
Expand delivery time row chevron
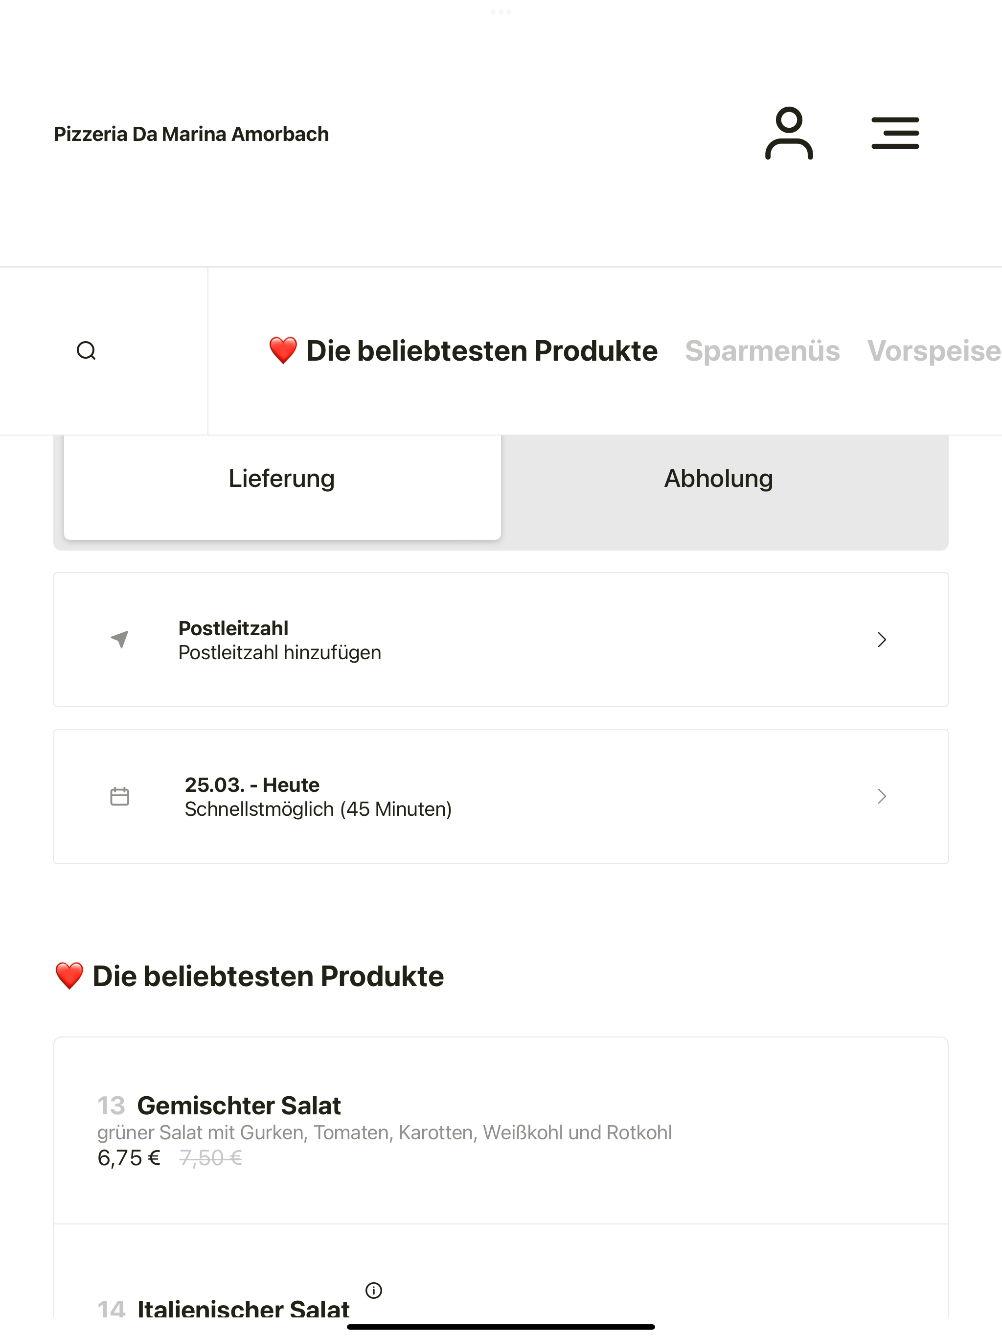click(882, 796)
